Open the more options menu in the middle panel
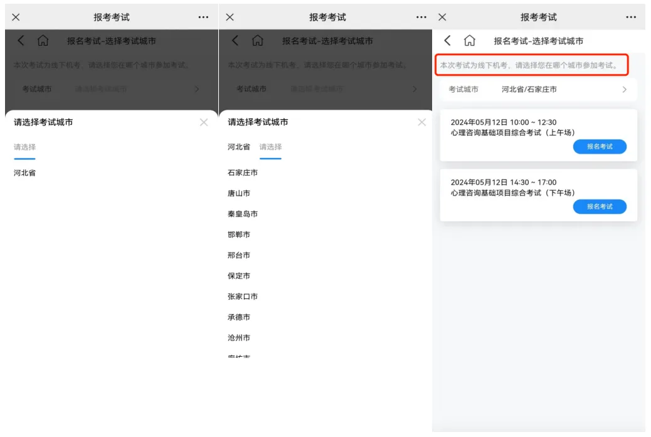 point(421,17)
